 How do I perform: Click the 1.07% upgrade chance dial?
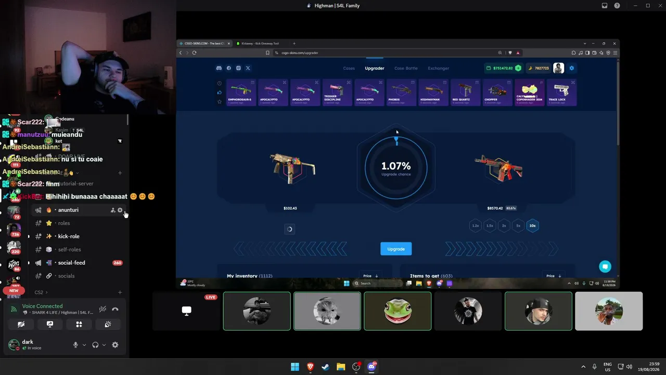pyautogui.click(x=396, y=168)
